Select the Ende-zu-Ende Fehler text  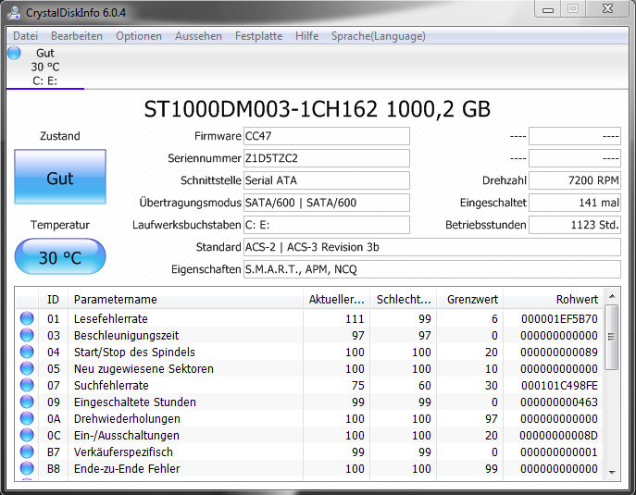pos(127,468)
